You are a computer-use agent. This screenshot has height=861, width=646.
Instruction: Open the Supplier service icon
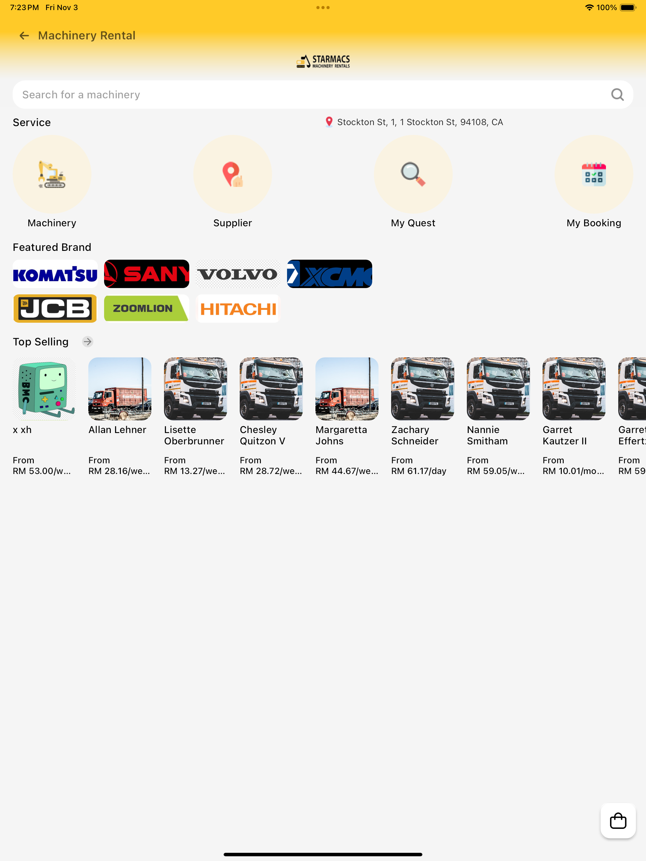click(x=232, y=174)
